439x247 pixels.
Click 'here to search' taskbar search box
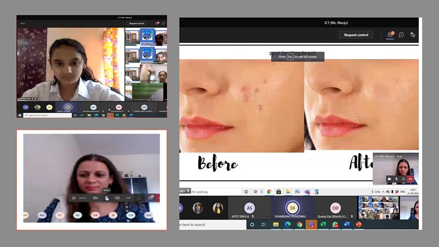click(x=213, y=225)
